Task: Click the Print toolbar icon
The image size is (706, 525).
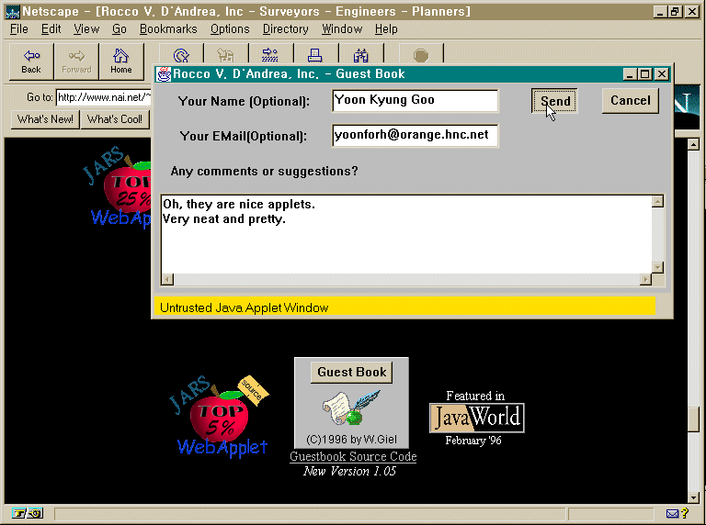Action: tap(314, 55)
